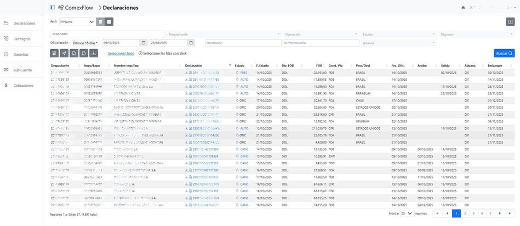Go to page 3 of results
Screen dimensions: 520x226
[473, 213]
